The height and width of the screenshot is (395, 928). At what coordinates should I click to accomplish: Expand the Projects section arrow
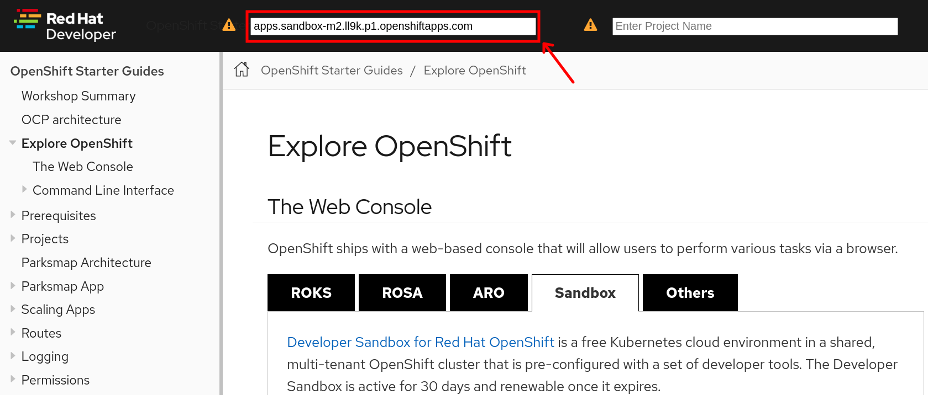click(x=13, y=238)
